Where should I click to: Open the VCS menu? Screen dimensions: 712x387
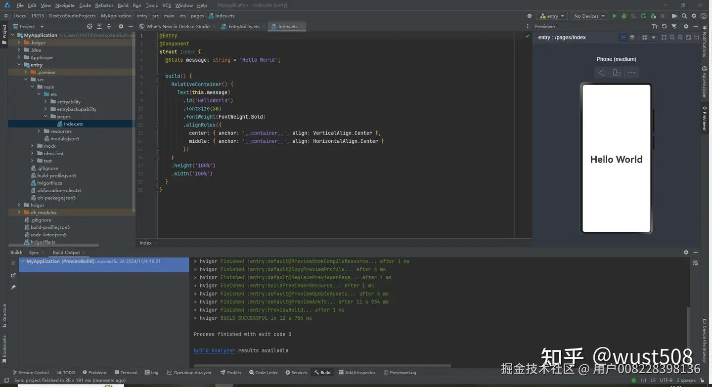pos(167,5)
